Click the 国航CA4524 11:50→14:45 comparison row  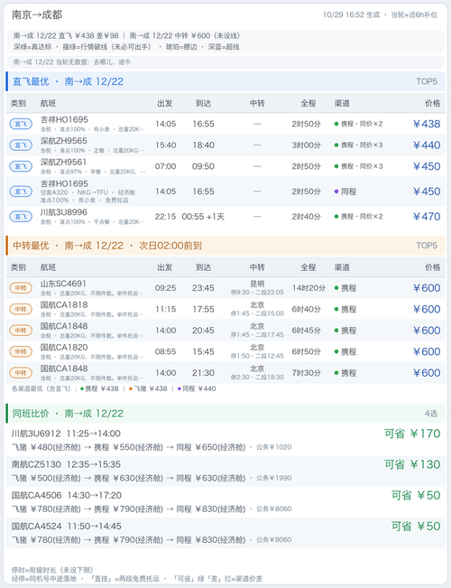(x=225, y=533)
